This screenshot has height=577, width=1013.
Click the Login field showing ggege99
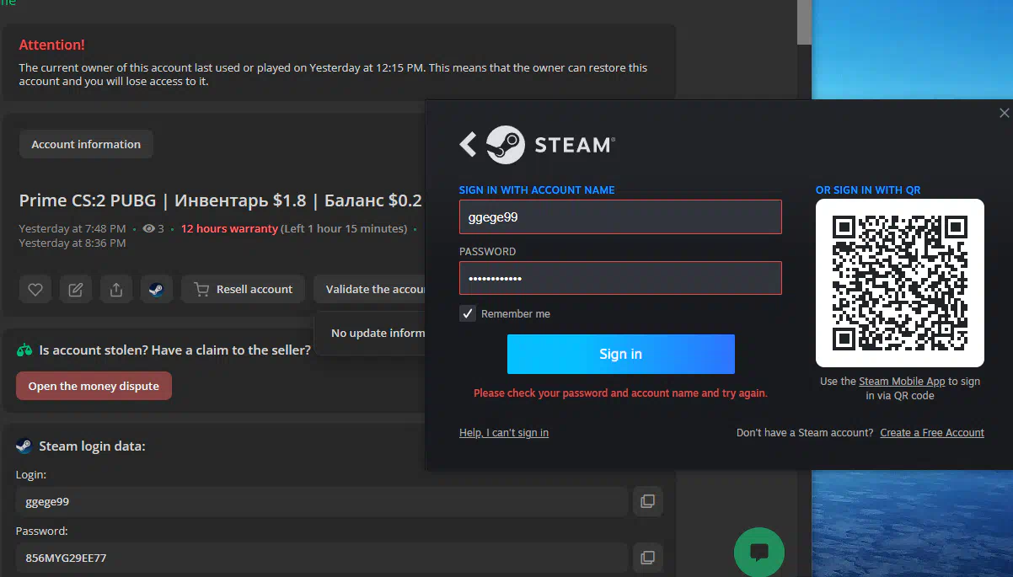pyautogui.click(x=321, y=501)
